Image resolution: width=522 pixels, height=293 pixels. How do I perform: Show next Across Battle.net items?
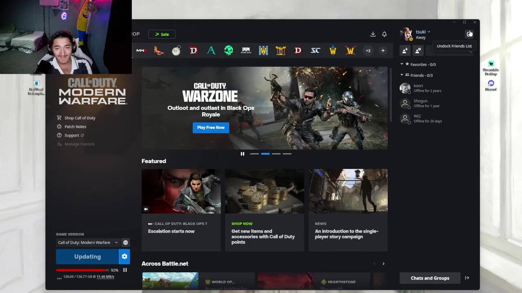point(383,264)
